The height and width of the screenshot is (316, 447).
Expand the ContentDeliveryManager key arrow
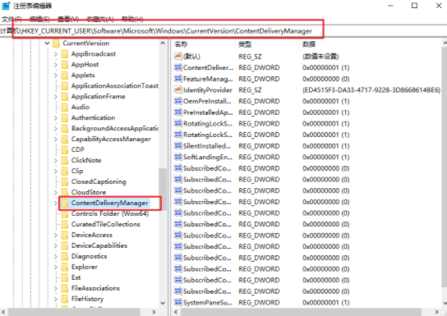pyautogui.click(x=56, y=203)
